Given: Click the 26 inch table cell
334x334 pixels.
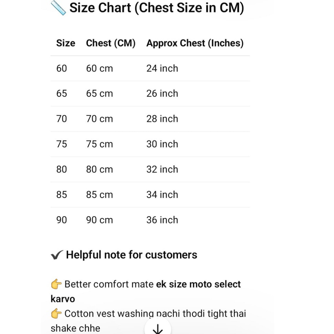Looking at the screenshot, I should pyautogui.click(x=162, y=94).
